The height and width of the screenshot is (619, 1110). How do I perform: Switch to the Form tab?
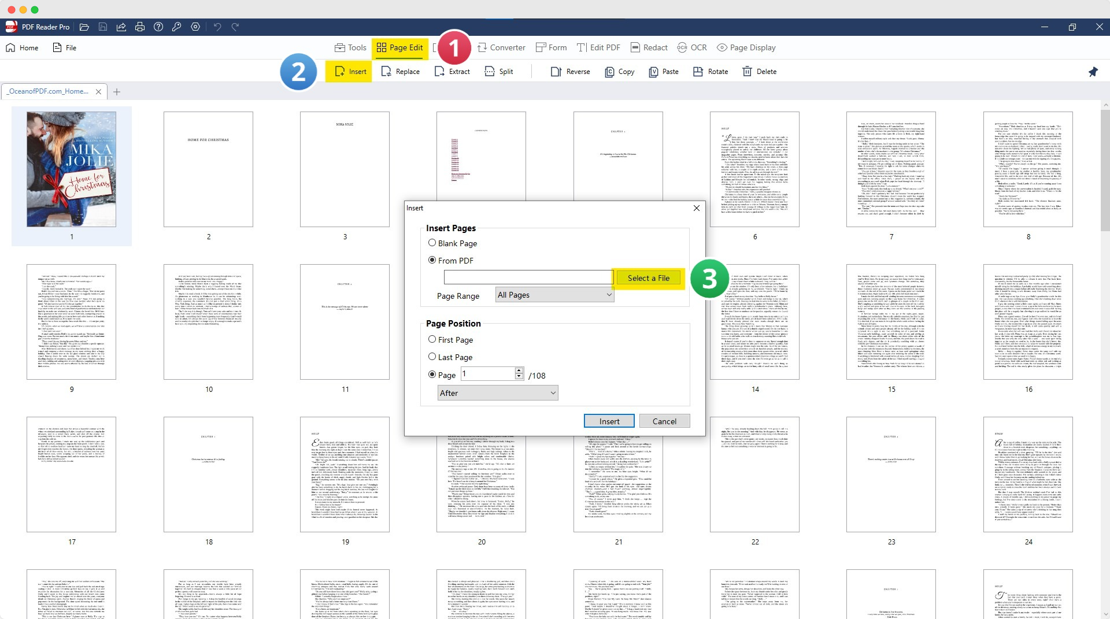551,48
